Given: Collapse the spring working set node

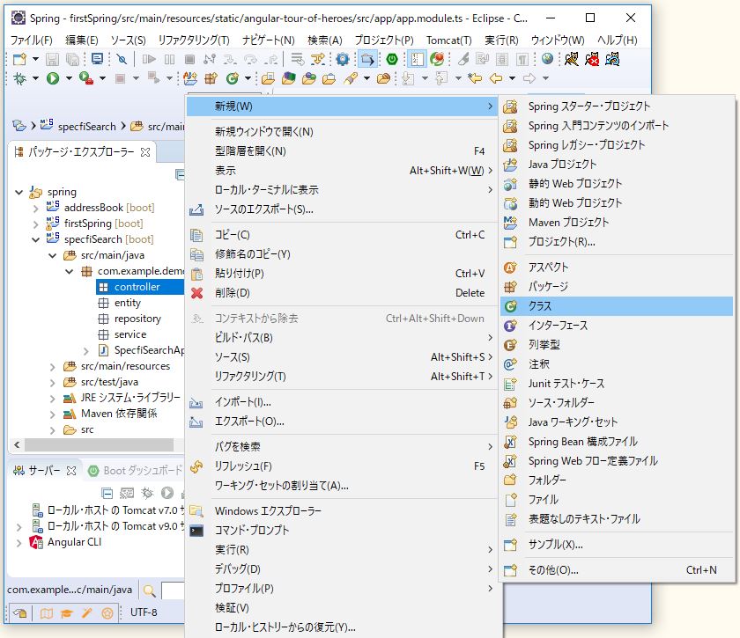Looking at the screenshot, I should (x=18, y=192).
